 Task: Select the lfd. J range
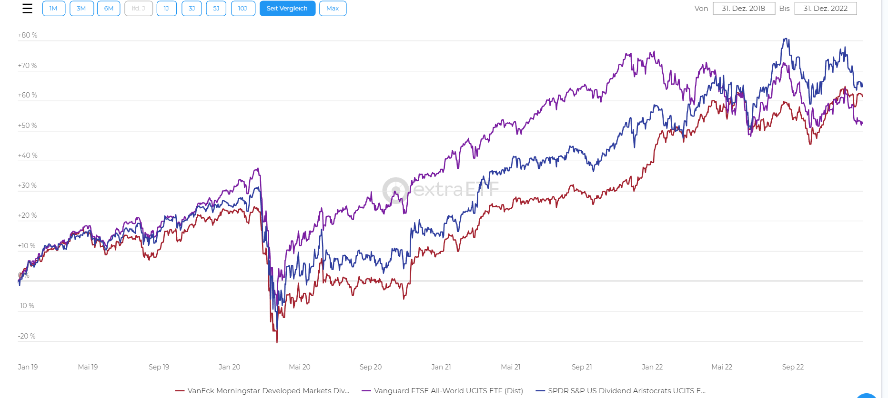(139, 9)
